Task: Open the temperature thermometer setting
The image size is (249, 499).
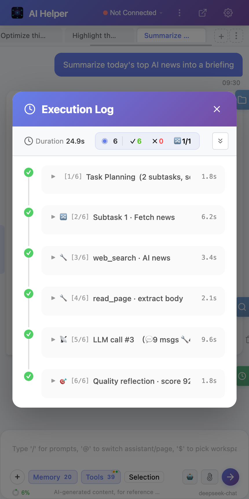Action: click(x=210, y=477)
